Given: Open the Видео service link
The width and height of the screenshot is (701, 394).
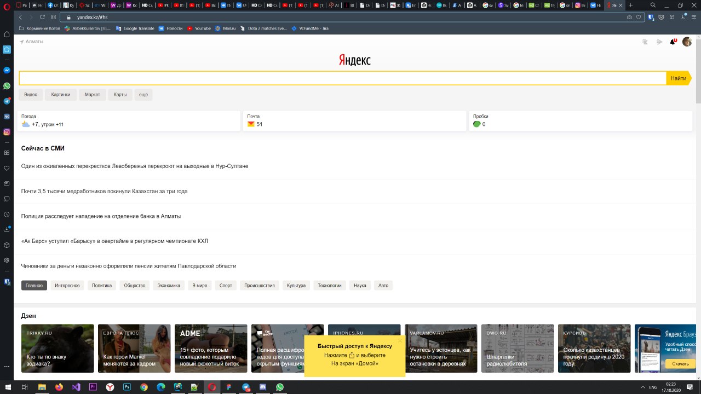Looking at the screenshot, I should click(31, 95).
